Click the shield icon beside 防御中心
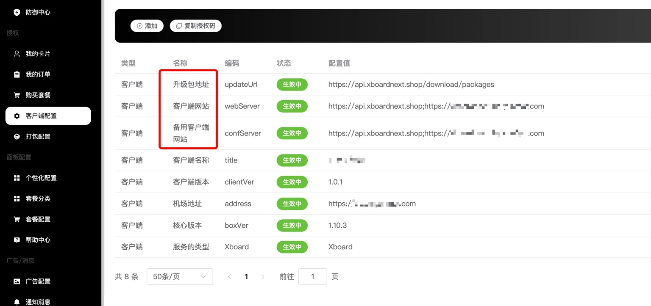The image size is (651, 306). point(17,12)
